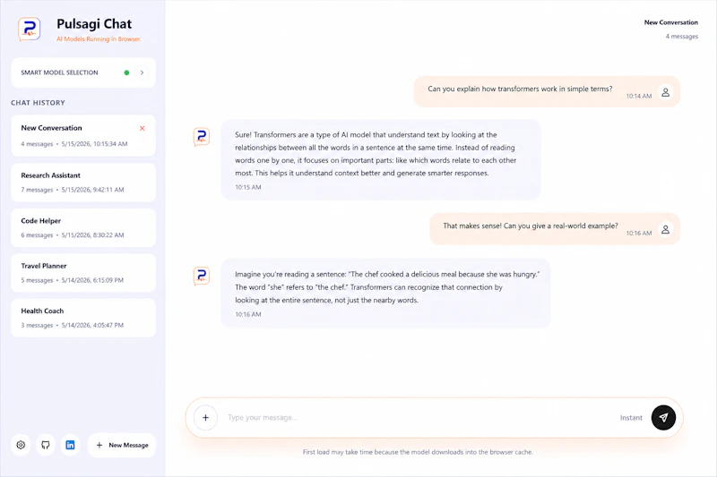Click assistant avatar beside 10:16 AM reply
Viewport: 717px width, 477px height.
tap(201, 277)
